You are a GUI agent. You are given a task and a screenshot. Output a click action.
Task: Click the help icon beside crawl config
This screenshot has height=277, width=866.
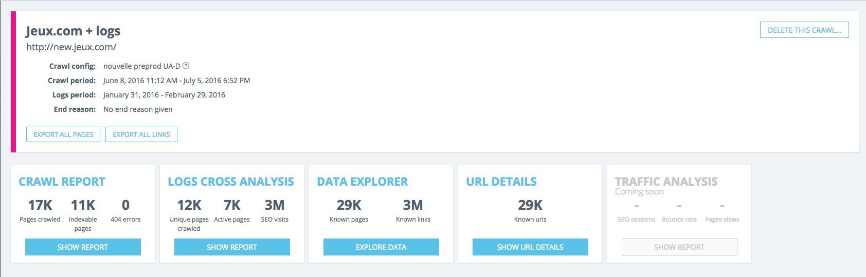click(x=186, y=66)
